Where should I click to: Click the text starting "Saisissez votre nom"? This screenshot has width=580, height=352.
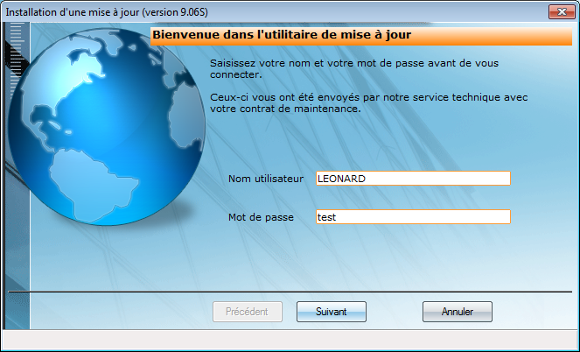pos(354,69)
